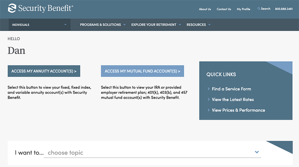Open the Programs & Solutions menu
This screenshot has width=299, height=167.
click(x=100, y=25)
